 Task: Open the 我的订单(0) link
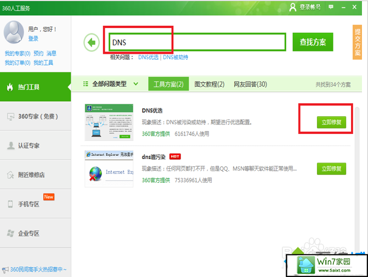tap(18, 63)
